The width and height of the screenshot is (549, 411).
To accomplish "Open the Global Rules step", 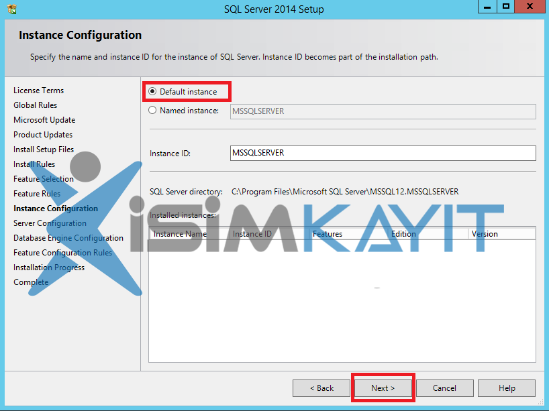I will pyautogui.click(x=35, y=105).
